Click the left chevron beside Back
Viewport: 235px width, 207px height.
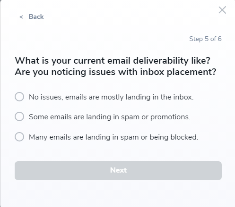click(x=21, y=17)
